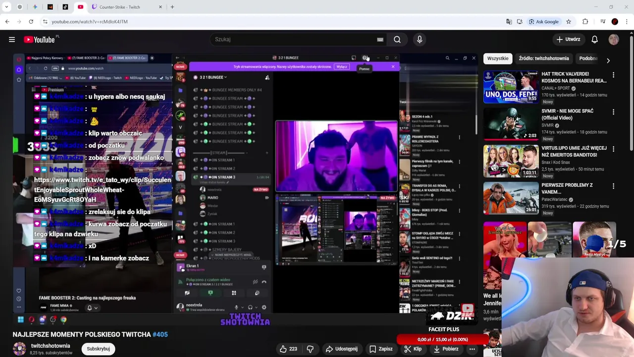This screenshot has height=357, width=634.
Task: Open YouTube notifications bell
Action: 594,40
